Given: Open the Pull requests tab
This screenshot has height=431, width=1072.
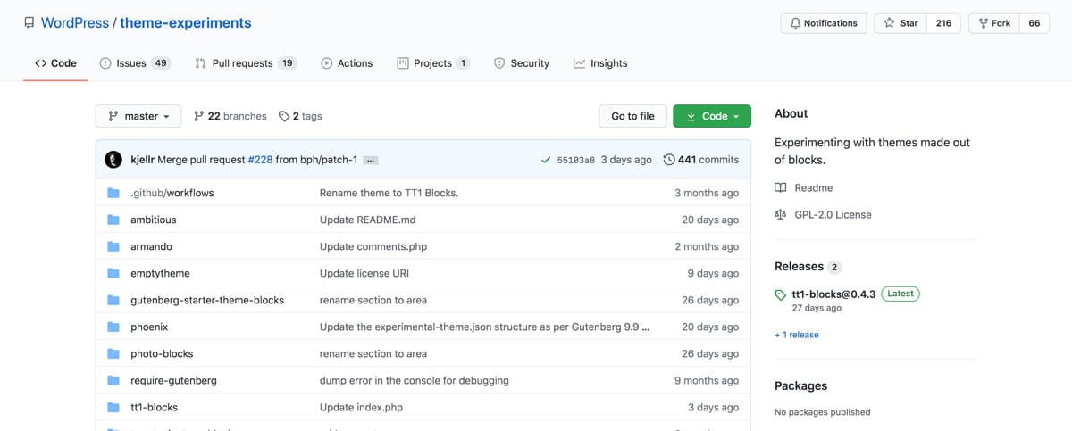Looking at the screenshot, I should pyautogui.click(x=246, y=63).
